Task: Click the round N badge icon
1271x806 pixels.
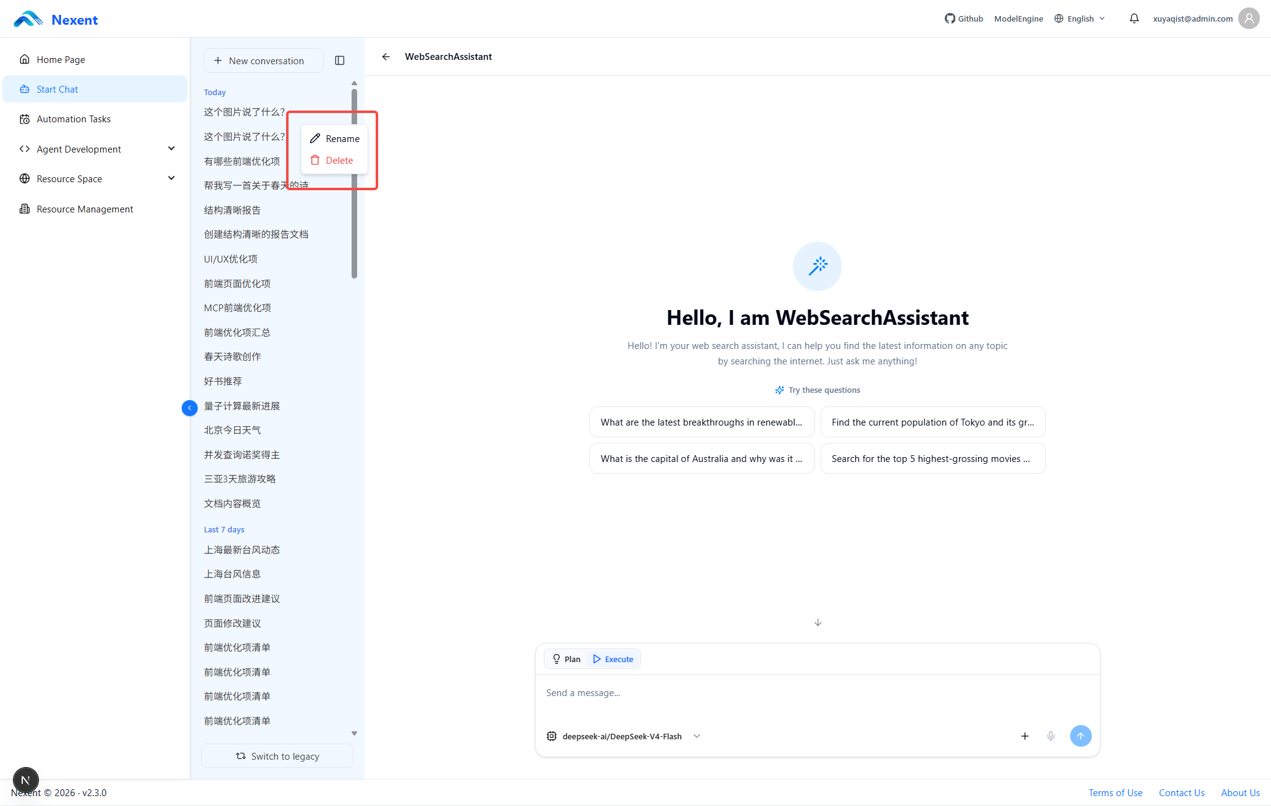Action: pyautogui.click(x=26, y=780)
